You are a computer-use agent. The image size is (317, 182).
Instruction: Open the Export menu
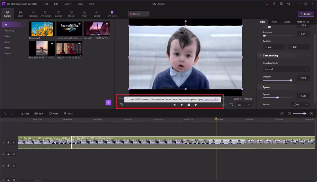(x=68, y=4)
